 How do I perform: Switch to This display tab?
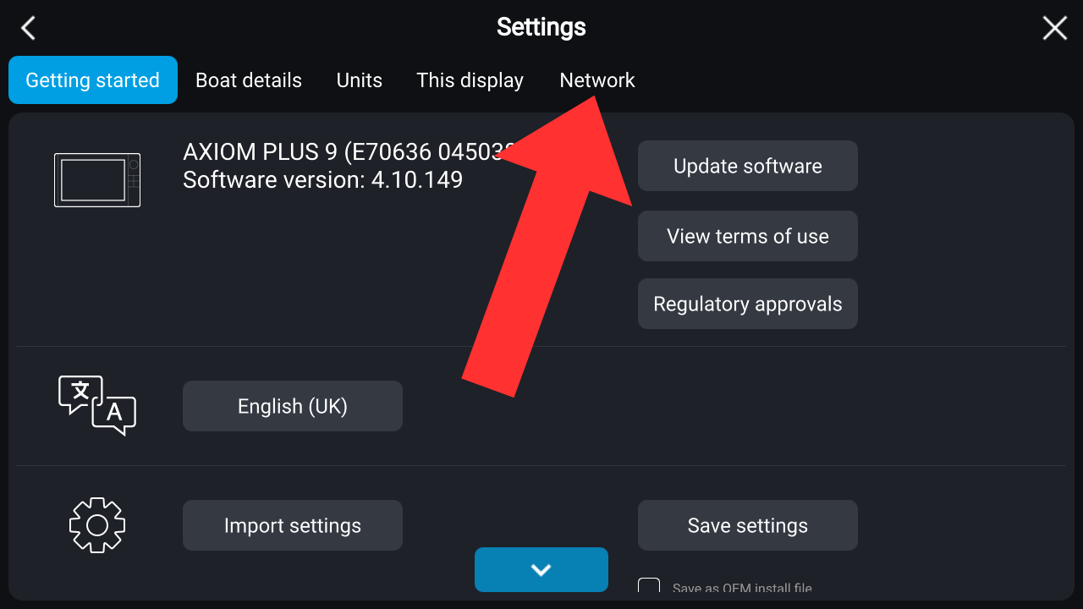pos(470,80)
